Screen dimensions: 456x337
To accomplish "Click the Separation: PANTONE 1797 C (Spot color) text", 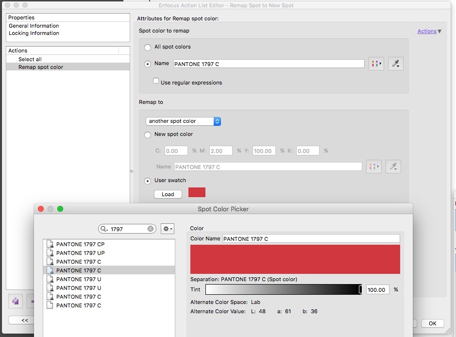I will [x=244, y=279].
